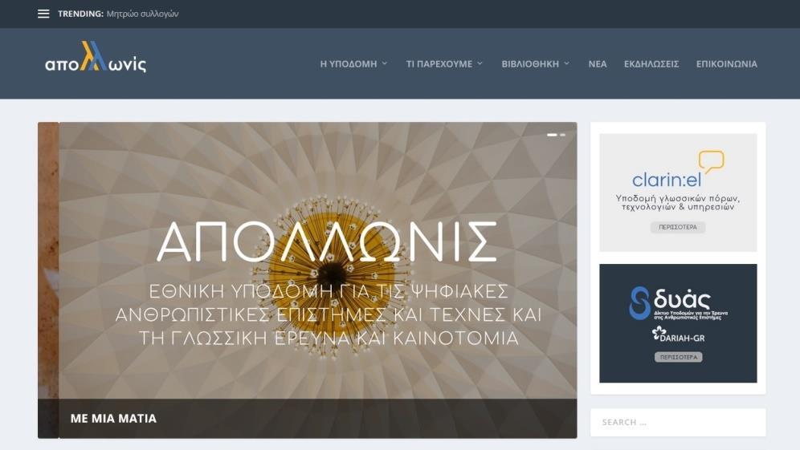Click the DARIAH-GR logo
Image resolution: width=800 pixels, height=450 pixels.
678,334
